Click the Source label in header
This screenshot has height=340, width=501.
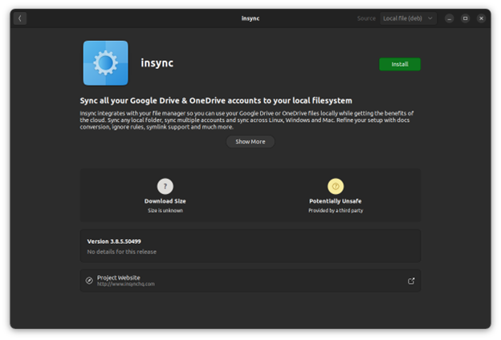[x=366, y=18]
